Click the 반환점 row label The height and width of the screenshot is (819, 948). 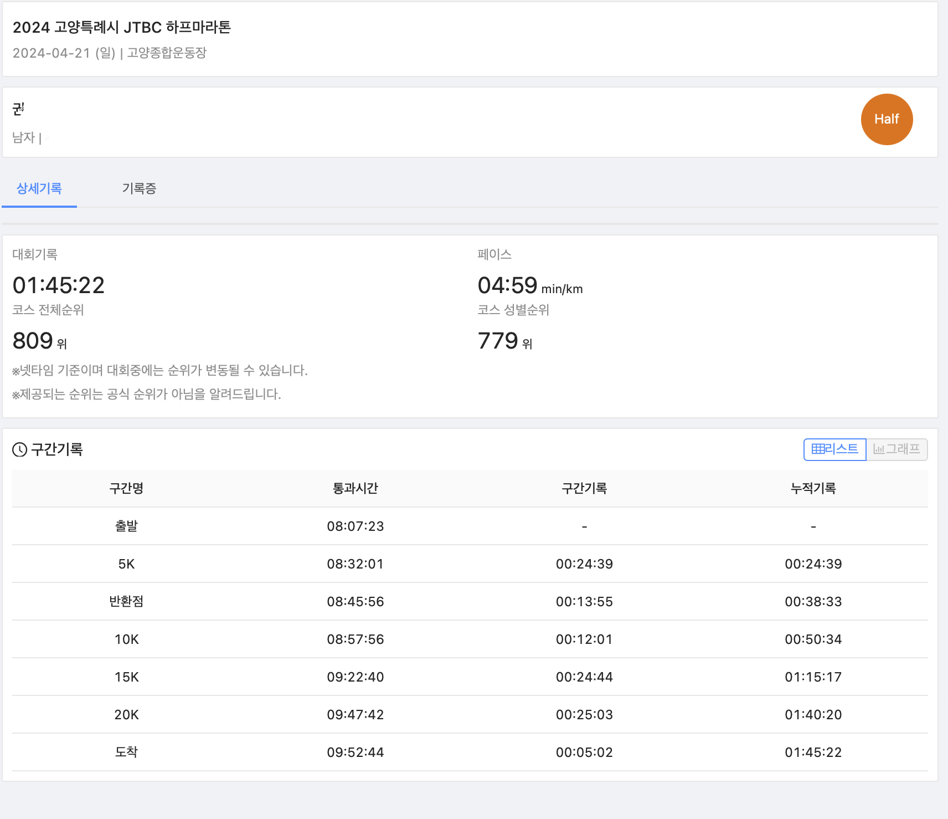[126, 601]
